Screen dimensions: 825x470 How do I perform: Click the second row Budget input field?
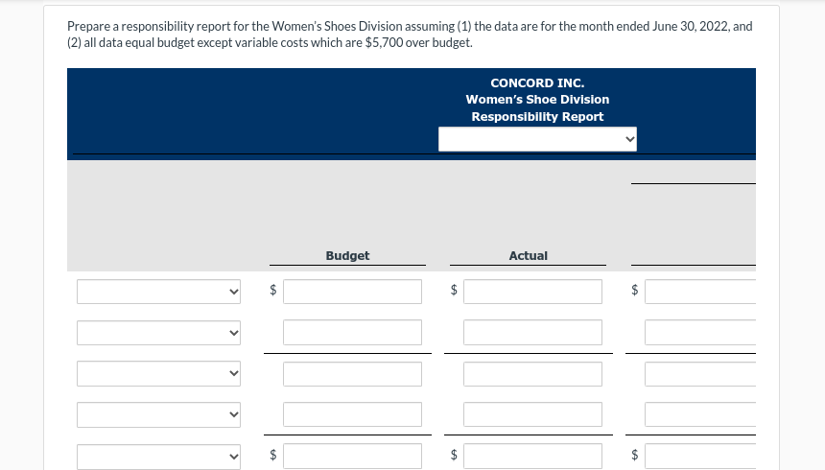coord(352,333)
